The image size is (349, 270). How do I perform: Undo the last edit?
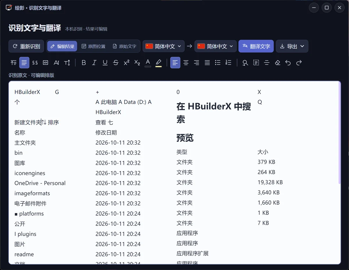point(288,62)
